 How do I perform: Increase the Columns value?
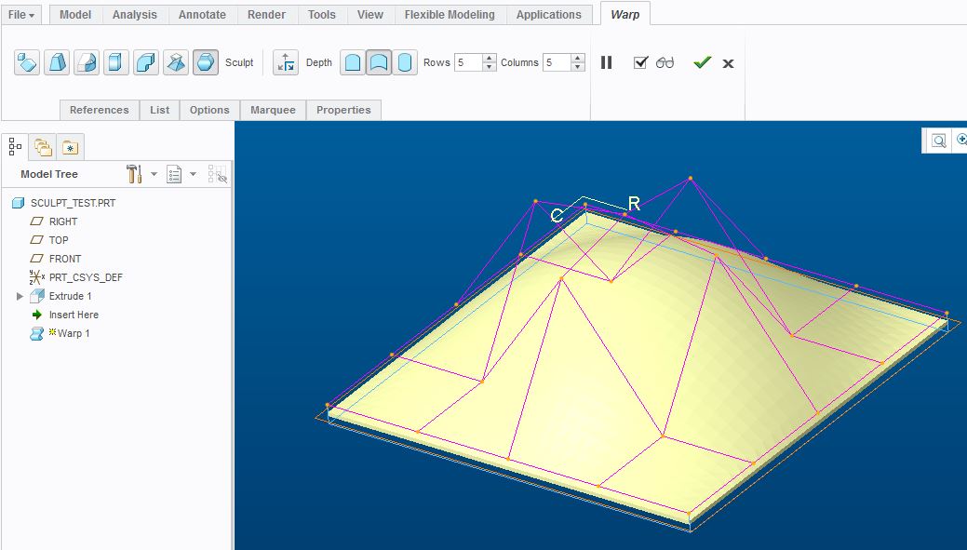tap(578, 58)
